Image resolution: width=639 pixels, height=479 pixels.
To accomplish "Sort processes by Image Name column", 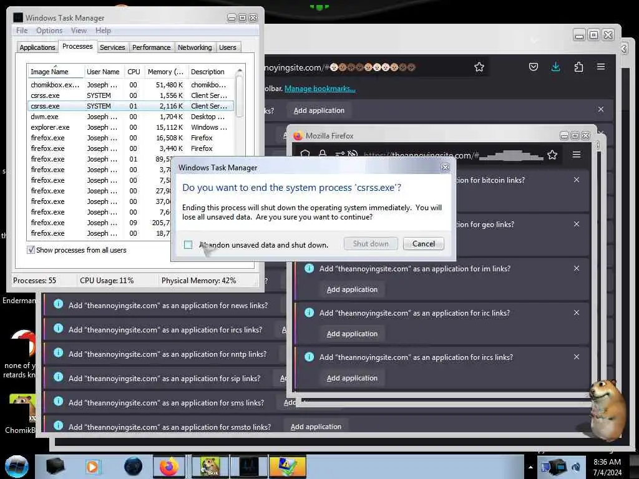I will (56, 72).
